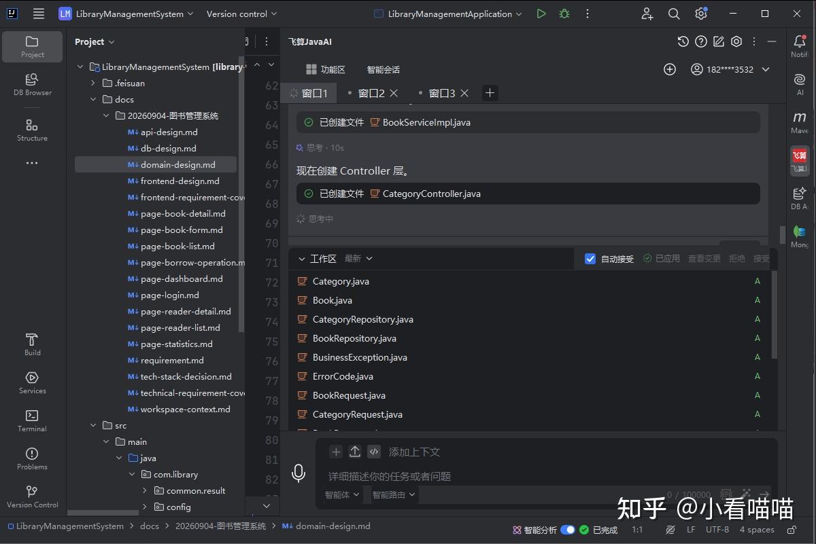
Task: Open the Notifications tool window
Action: [x=800, y=46]
